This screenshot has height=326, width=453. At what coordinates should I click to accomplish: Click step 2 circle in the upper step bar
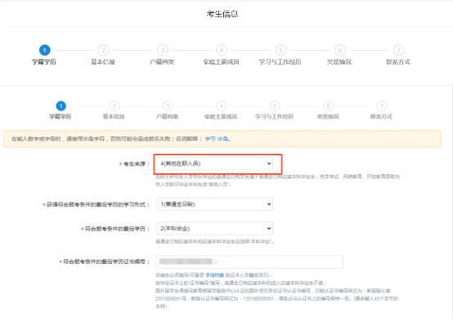tap(103, 50)
